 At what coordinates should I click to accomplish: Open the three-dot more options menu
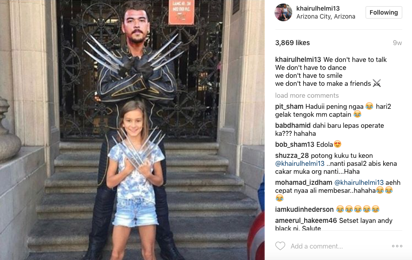397,246
